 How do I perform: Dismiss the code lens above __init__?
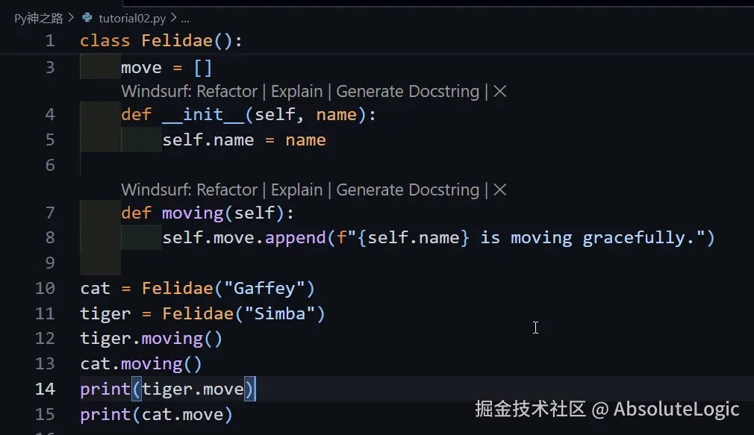pos(500,91)
